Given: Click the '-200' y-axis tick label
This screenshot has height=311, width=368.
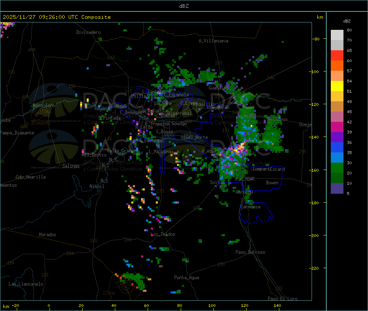Looking at the screenshot, I should 315,235.
